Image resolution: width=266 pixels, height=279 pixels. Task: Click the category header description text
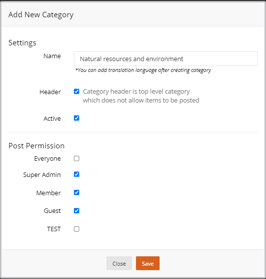coord(141,96)
